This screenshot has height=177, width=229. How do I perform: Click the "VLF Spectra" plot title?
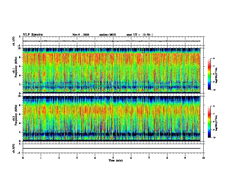coord(33,35)
